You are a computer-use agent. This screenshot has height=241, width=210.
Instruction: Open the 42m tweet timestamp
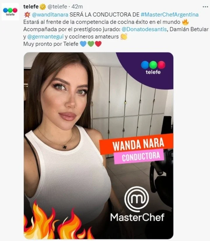pos(77,7)
